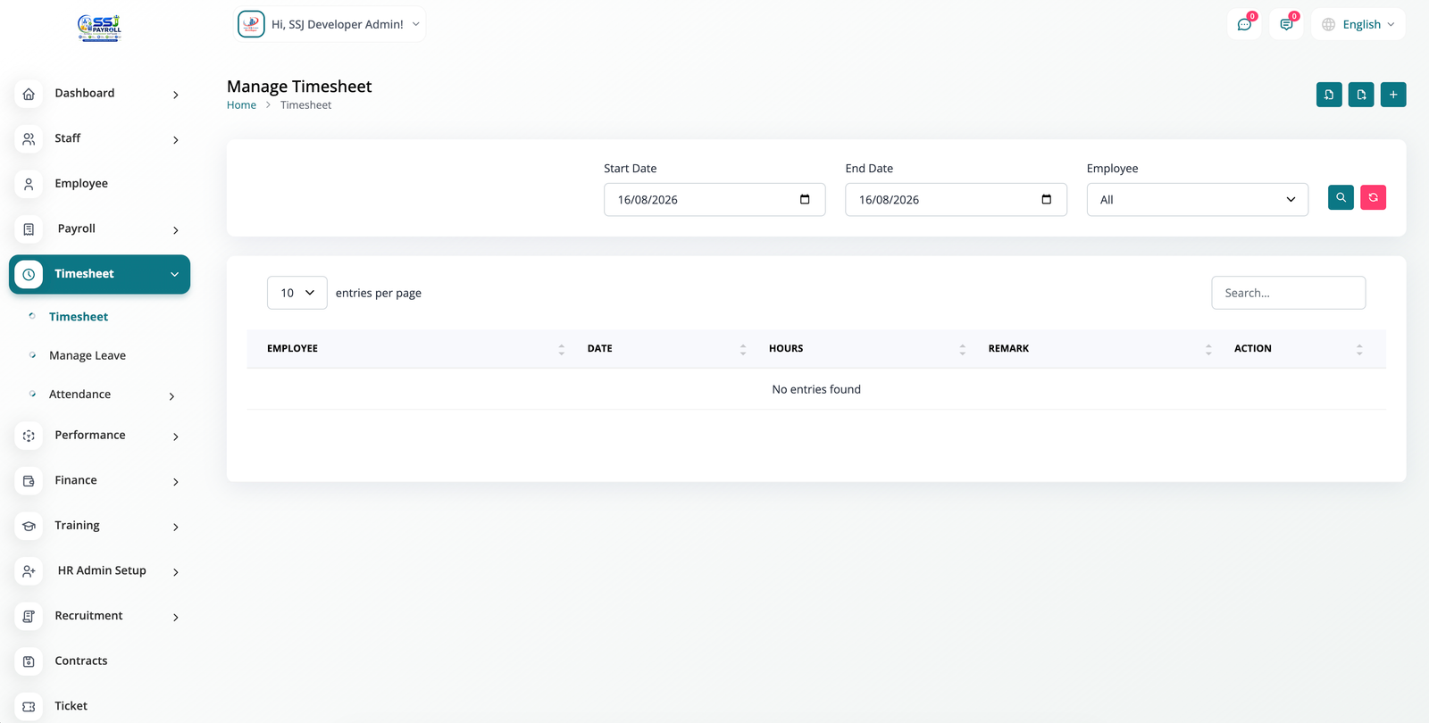Expand the Training menu chevron
The width and height of the screenshot is (1429, 723).
point(175,527)
